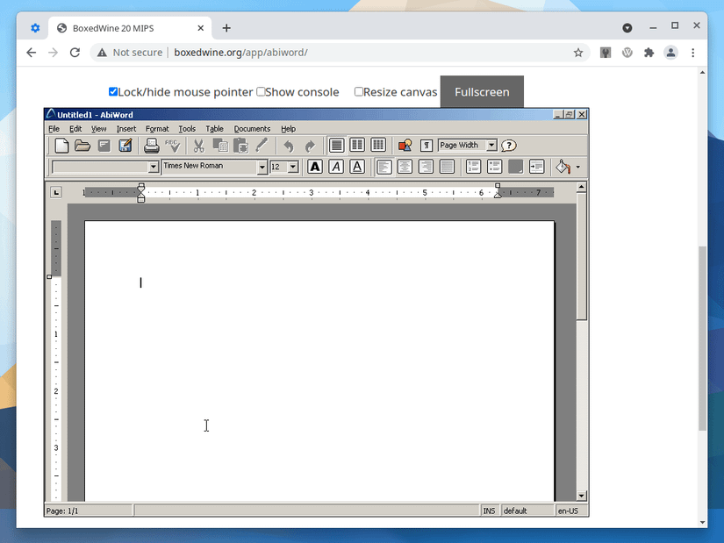This screenshot has width=724, height=543.
Task: Open a new browser tab
Action: pos(226,28)
